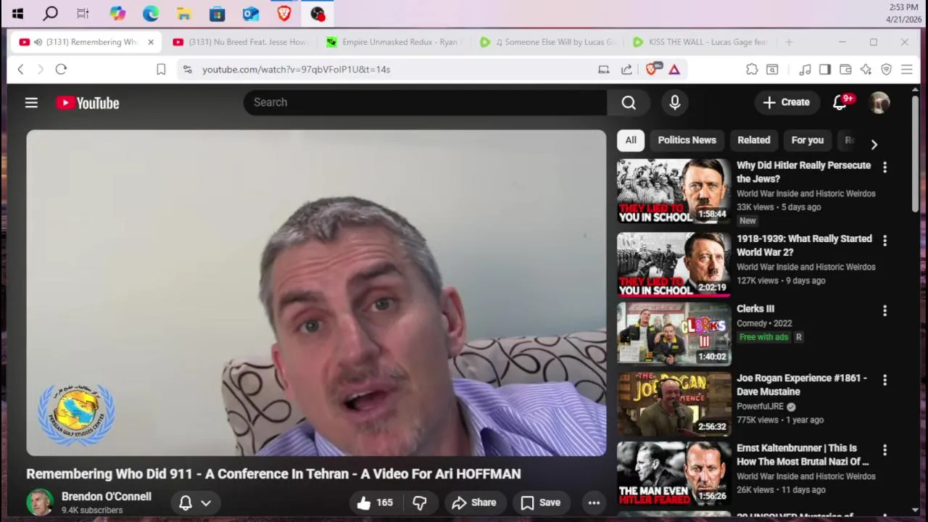Open the YouTube guide hamburger menu
928x522 pixels.
tap(31, 103)
